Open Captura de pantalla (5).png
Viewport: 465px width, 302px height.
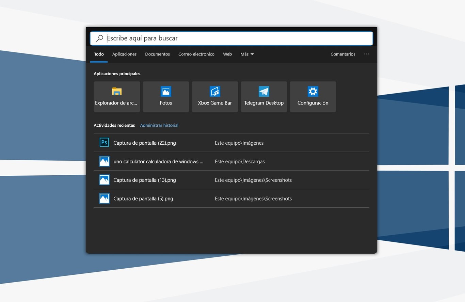click(x=143, y=198)
